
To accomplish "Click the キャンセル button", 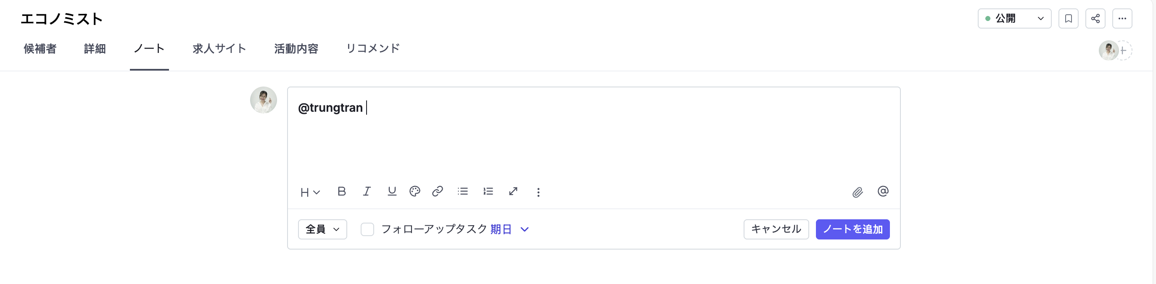I will [x=776, y=229].
